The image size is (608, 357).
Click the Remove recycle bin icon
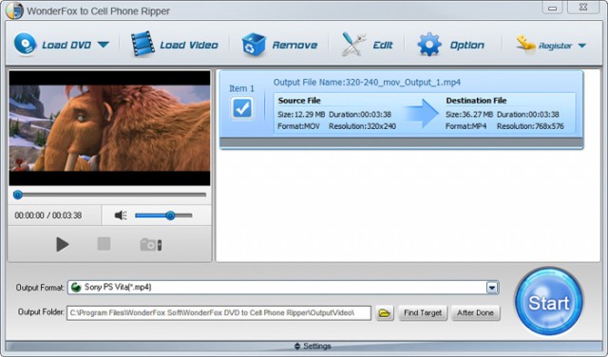pyautogui.click(x=254, y=45)
